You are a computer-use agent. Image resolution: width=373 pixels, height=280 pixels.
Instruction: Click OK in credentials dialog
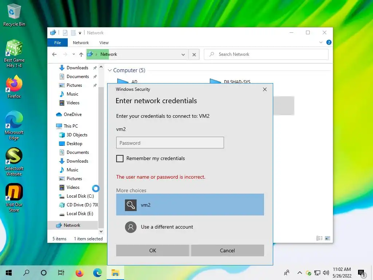153,250
